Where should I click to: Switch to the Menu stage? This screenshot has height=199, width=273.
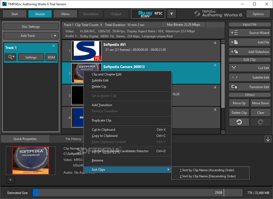click(x=65, y=14)
